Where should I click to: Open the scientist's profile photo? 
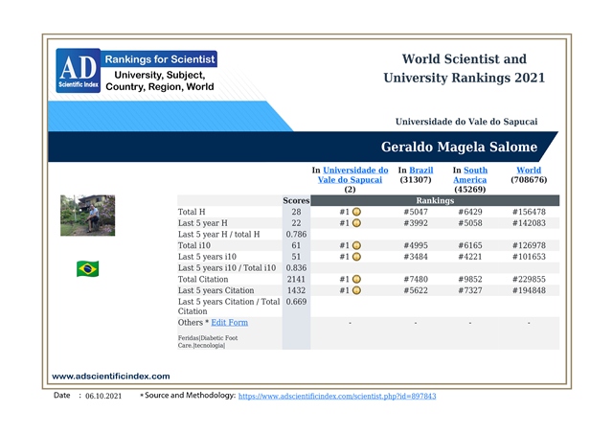(87, 216)
